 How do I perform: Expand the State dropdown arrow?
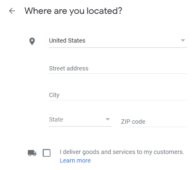click(108, 119)
